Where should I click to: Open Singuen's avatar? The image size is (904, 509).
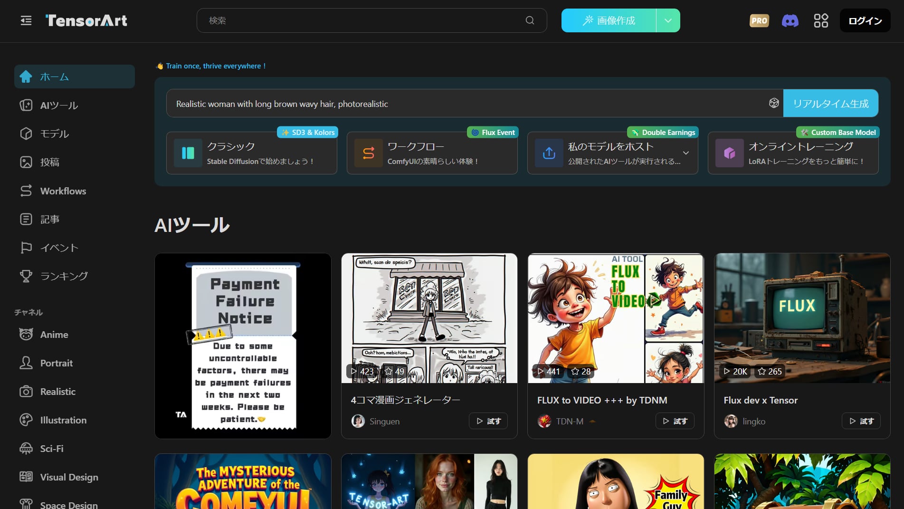(x=358, y=421)
